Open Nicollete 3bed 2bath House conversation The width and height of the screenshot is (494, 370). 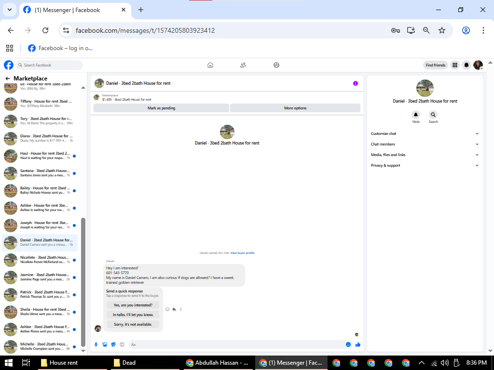tap(41, 260)
